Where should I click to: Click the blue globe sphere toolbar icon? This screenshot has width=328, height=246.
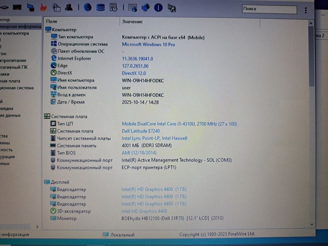pos(88,7)
